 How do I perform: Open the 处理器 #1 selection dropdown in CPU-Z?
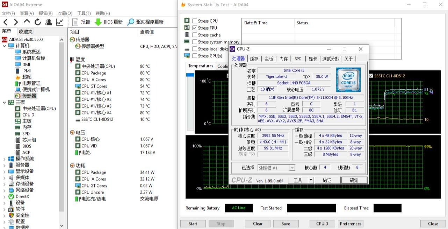292,168
